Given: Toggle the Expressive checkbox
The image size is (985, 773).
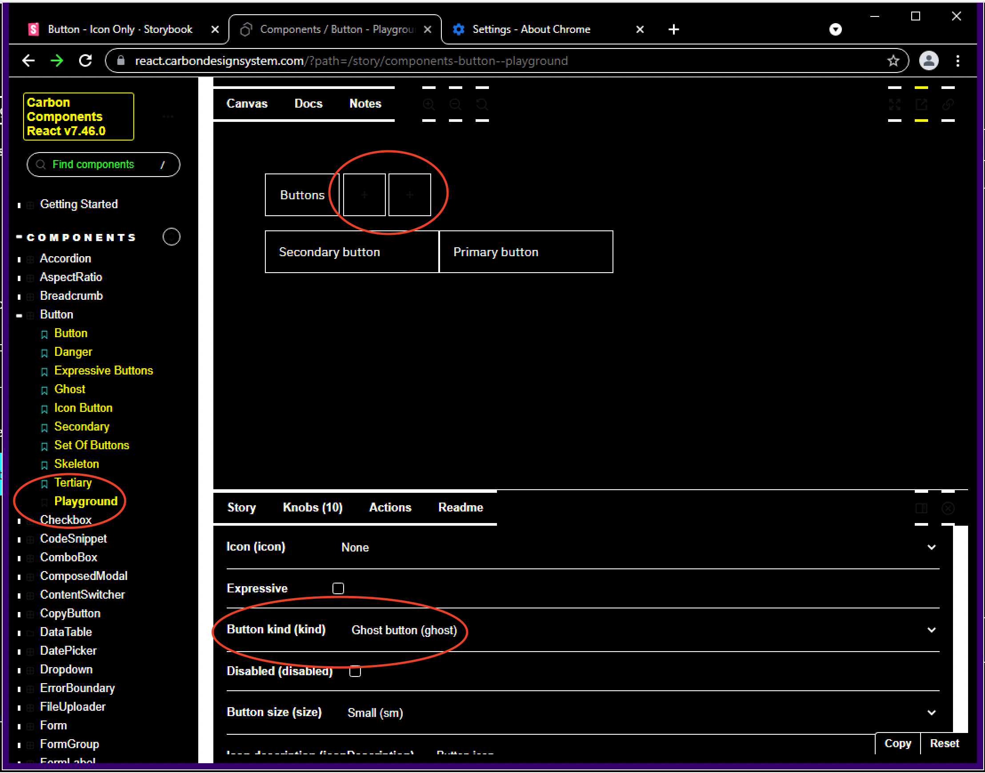Looking at the screenshot, I should coord(338,588).
